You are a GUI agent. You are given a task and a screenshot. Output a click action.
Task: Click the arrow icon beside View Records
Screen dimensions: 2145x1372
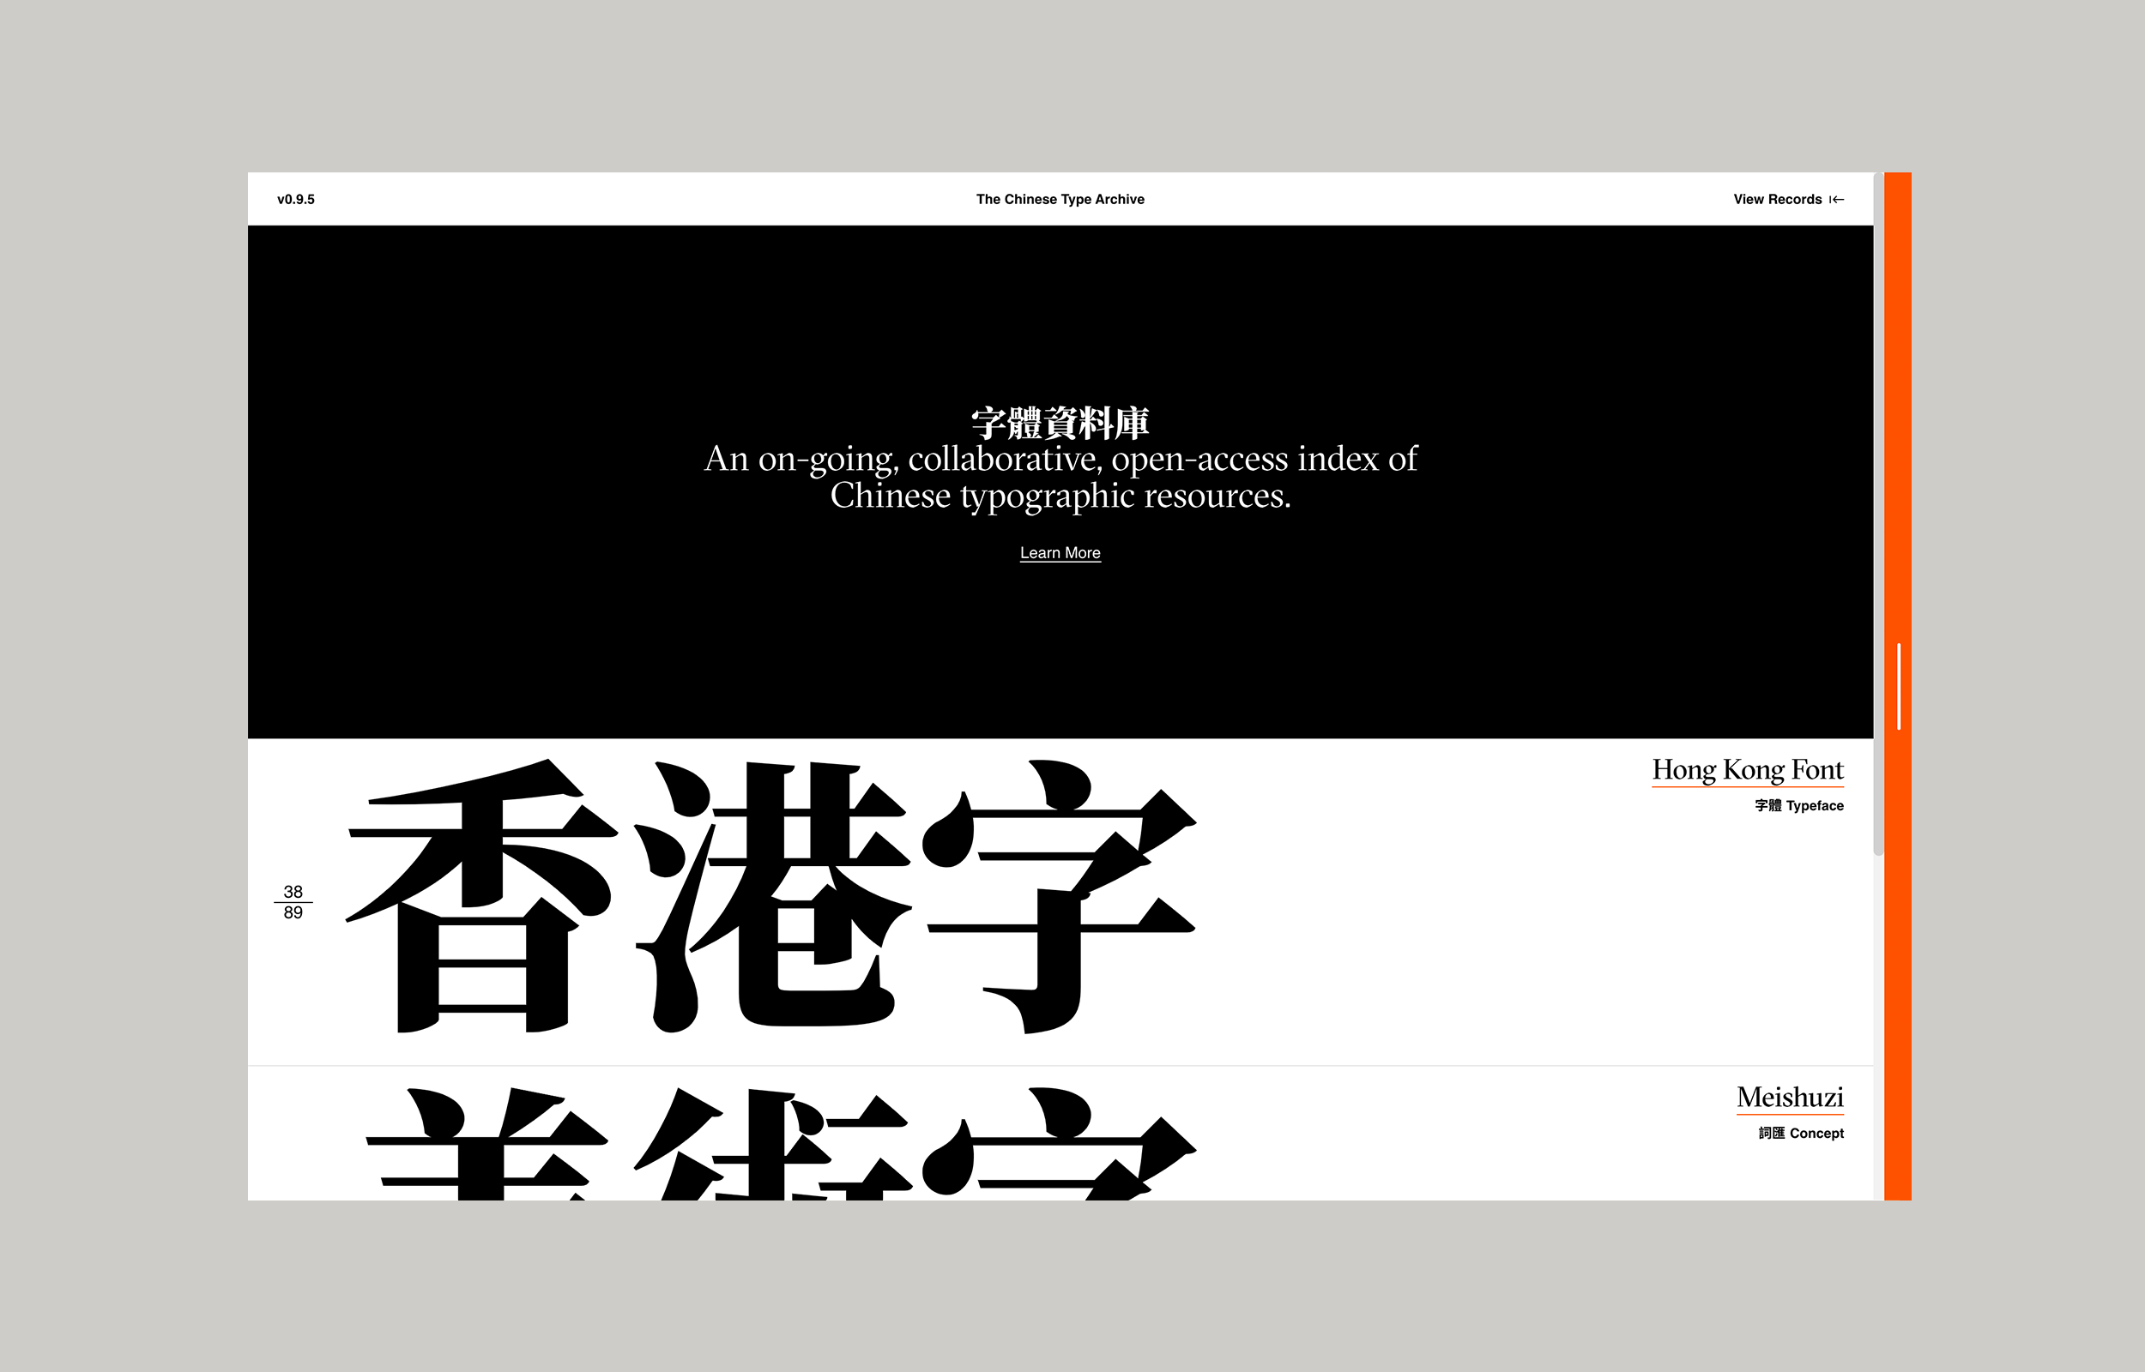(1836, 200)
